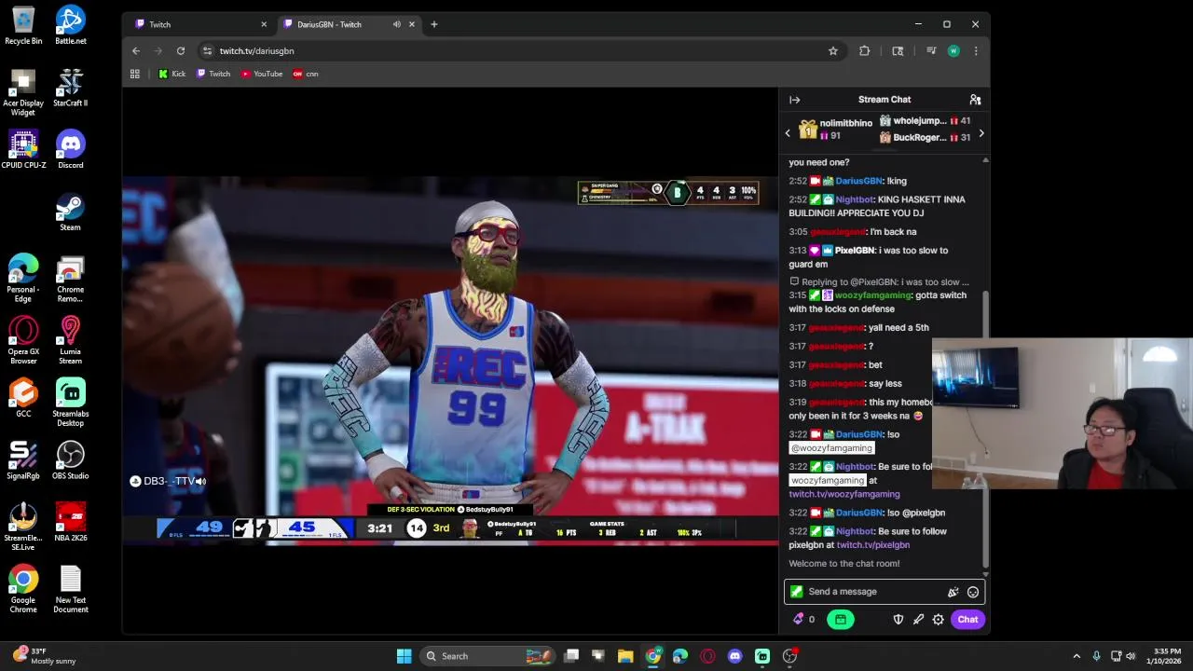View site information for twitch.tv

tap(207, 51)
